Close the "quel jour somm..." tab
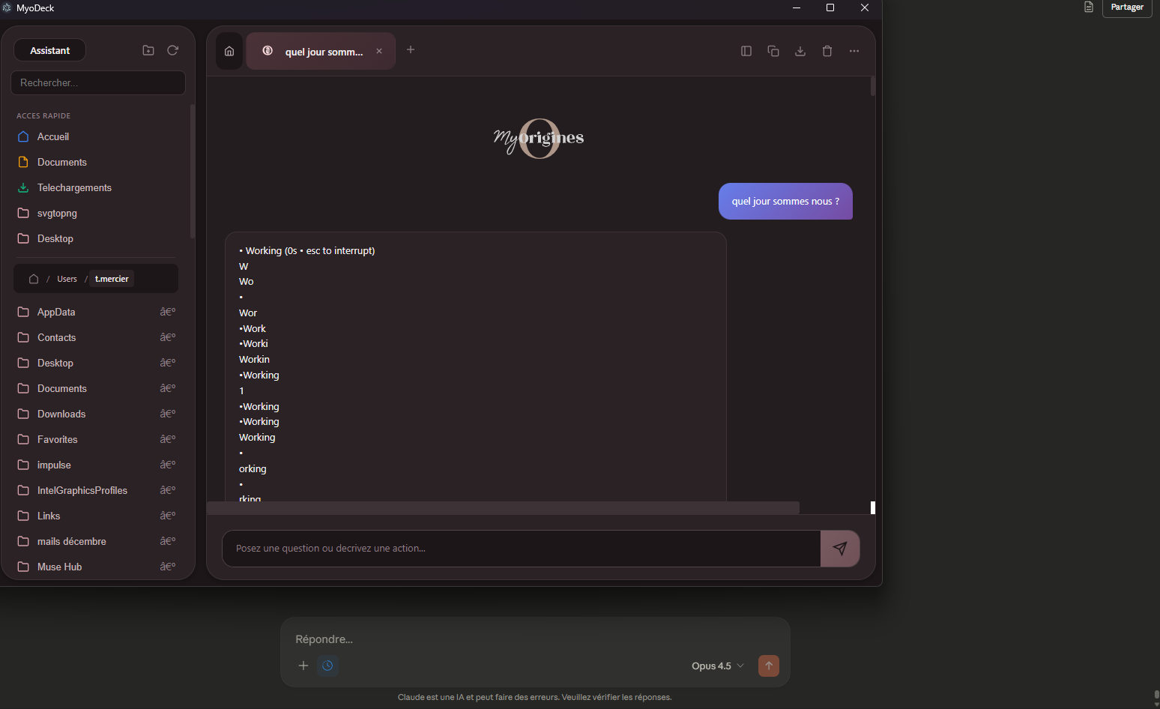The width and height of the screenshot is (1160, 709). (x=379, y=51)
